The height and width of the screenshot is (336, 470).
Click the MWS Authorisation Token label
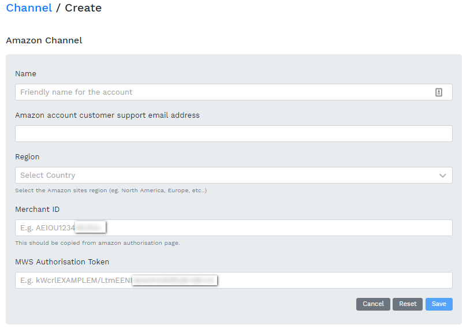(62, 262)
